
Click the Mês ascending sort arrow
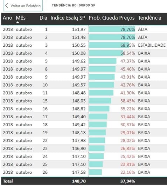[18, 22]
